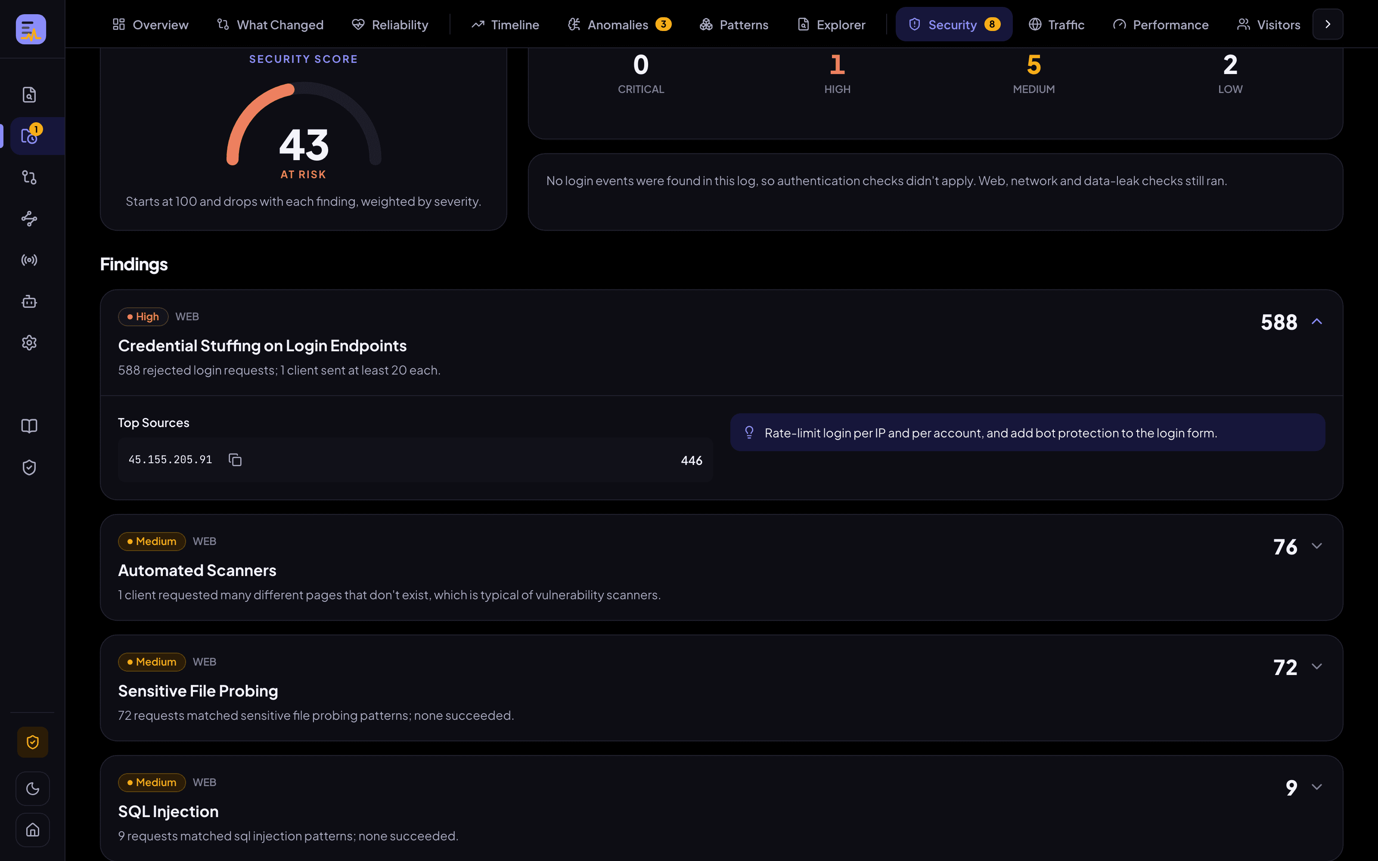The height and width of the screenshot is (861, 1378).
Task: Click the app logo in sidebar
Action: [31, 29]
